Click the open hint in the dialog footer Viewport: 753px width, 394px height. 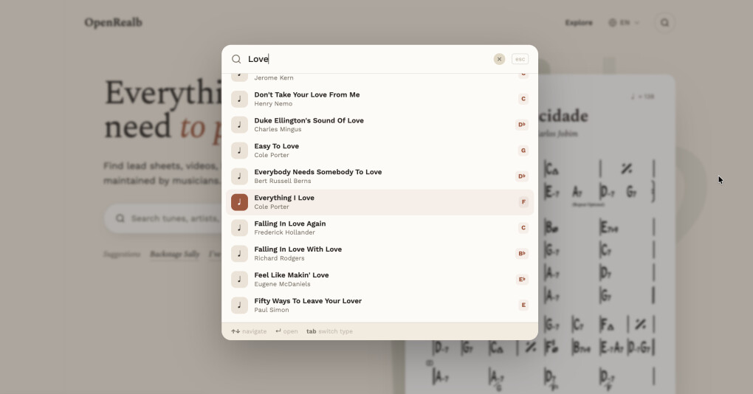click(286, 331)
